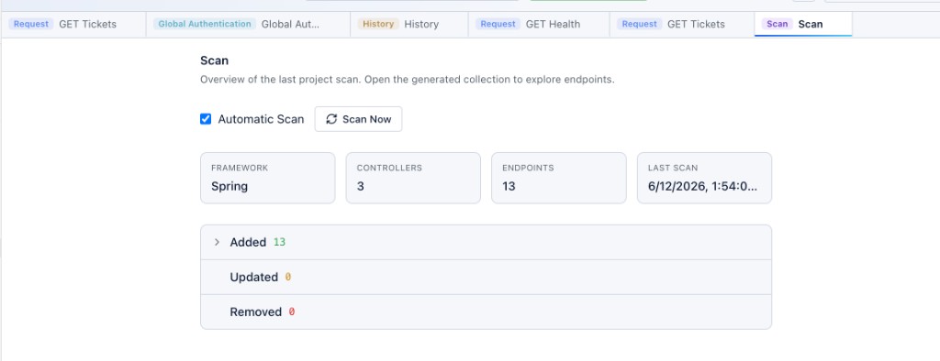Click the scan overview description text
The image size is (940, 361).
(408, 79)
